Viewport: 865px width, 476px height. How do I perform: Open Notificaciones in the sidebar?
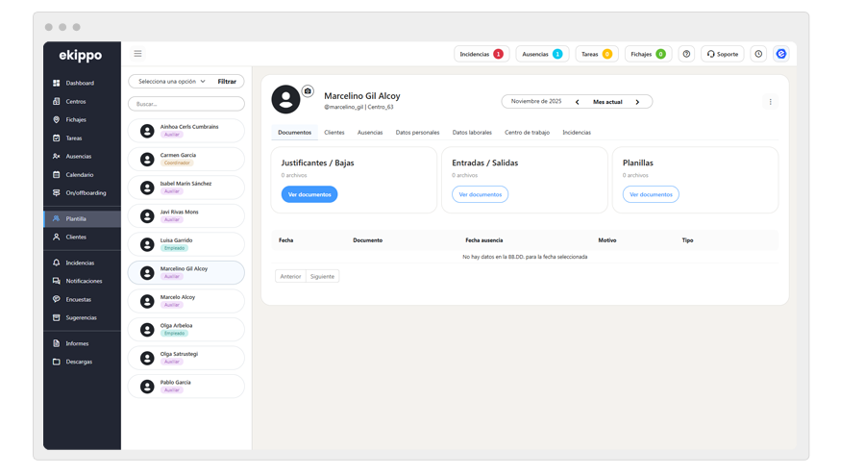84,281
